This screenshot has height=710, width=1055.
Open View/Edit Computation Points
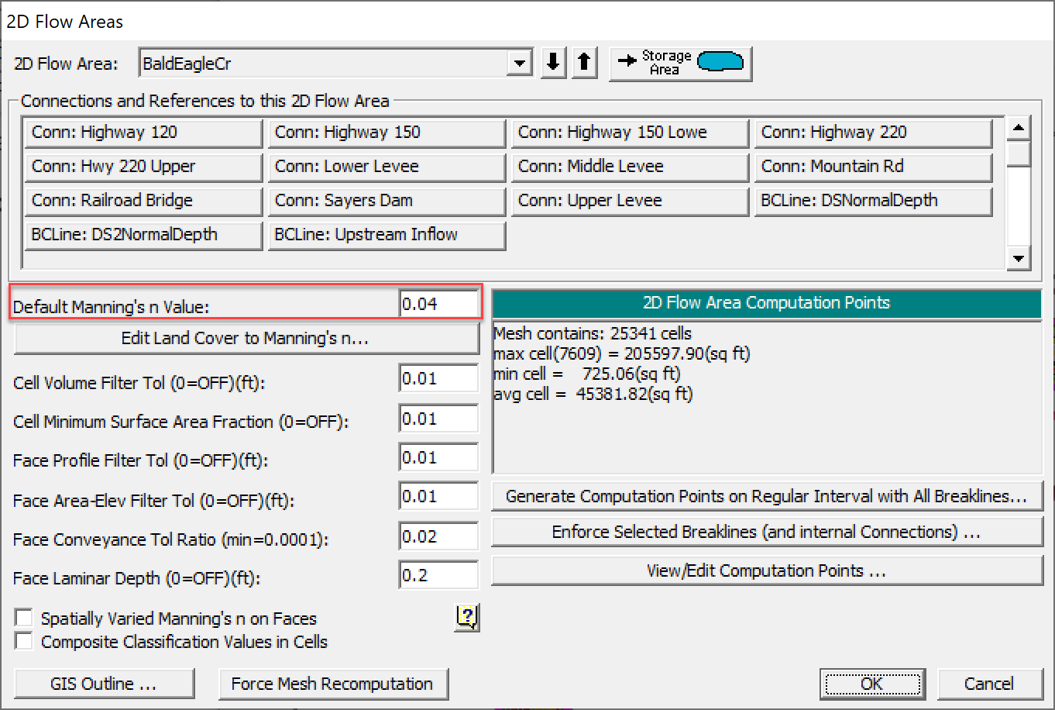pyautogui.click(x=766, y=571)
